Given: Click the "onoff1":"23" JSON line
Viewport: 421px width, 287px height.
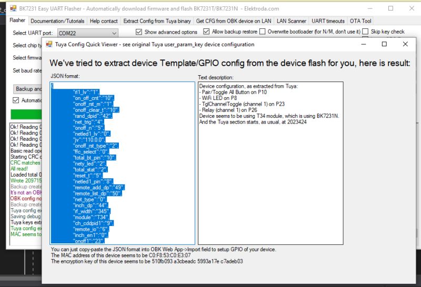Looking at the screenshot, I should (x=88, y=241).
